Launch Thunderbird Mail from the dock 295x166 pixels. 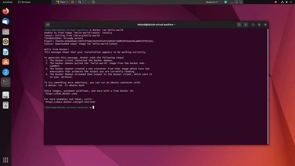(x=6, y=22)
